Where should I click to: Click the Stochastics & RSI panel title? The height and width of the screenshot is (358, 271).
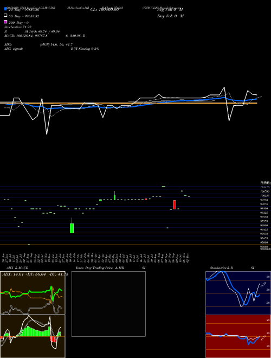click(x=232, y=268)
